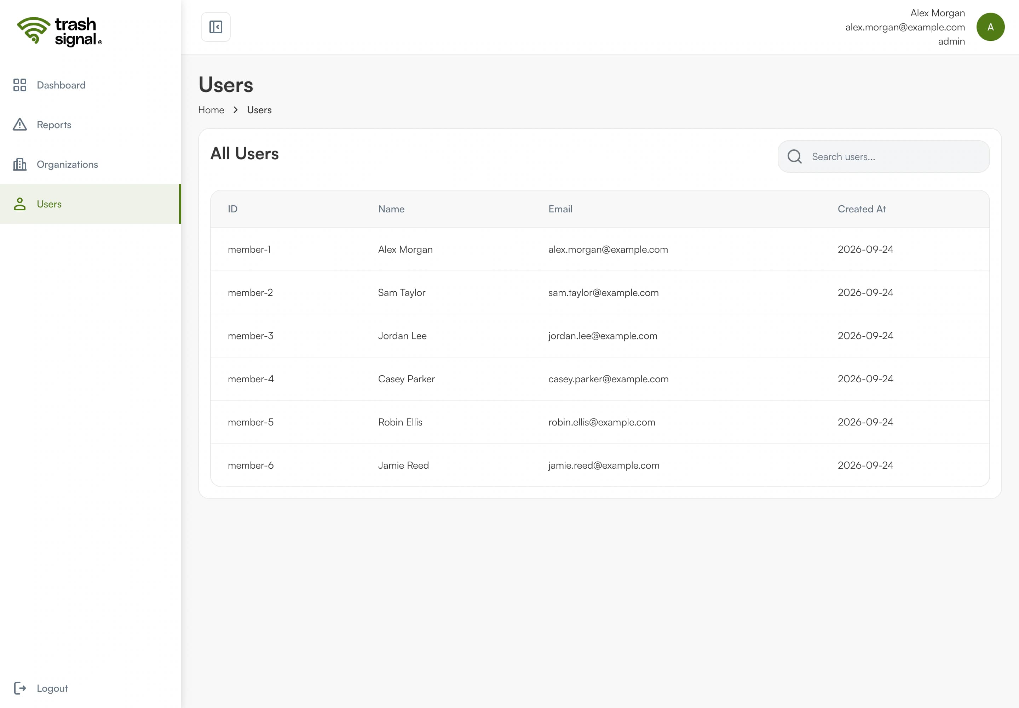Select the member-2 ID cell
This screenshot has height=708, width=1019.
coord(251,292)
